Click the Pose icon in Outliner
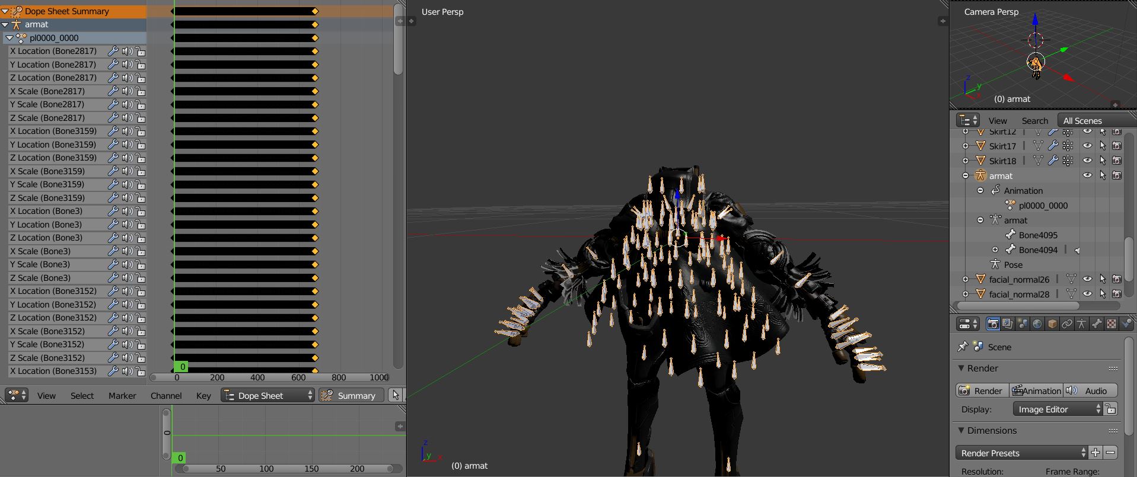The image size is (1137, 477). (995, 264)
